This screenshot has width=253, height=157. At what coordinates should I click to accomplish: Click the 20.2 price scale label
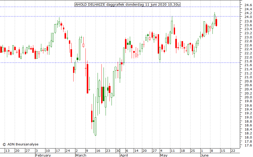coord(248,93)
